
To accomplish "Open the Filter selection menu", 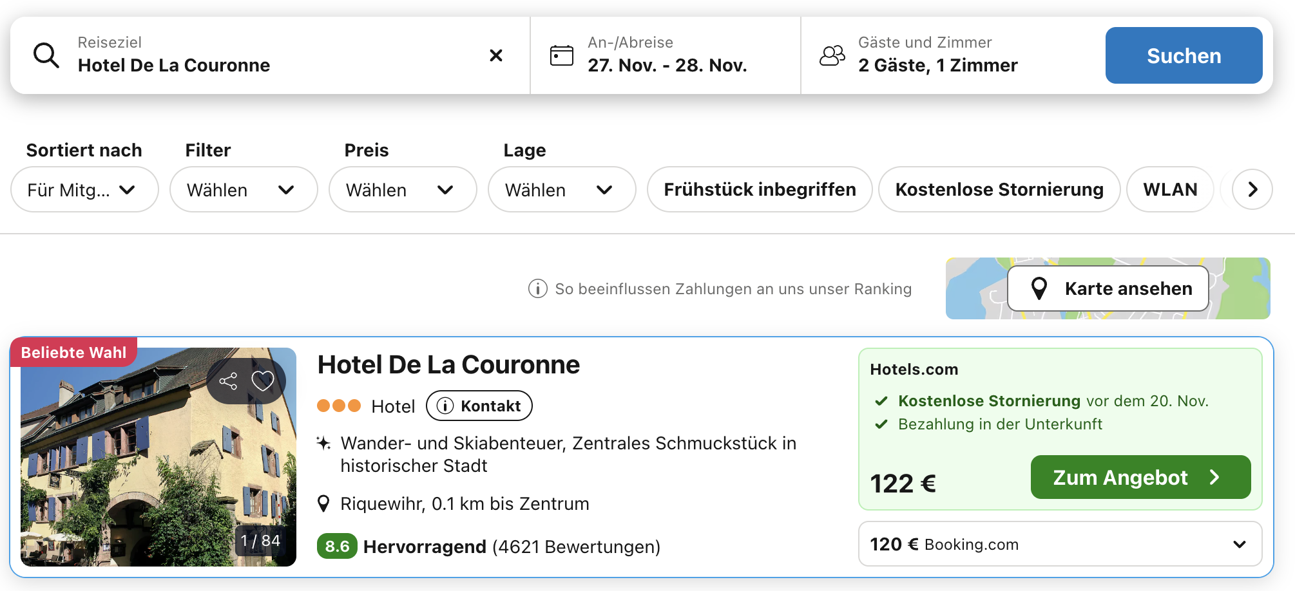I will click(243, 189).
